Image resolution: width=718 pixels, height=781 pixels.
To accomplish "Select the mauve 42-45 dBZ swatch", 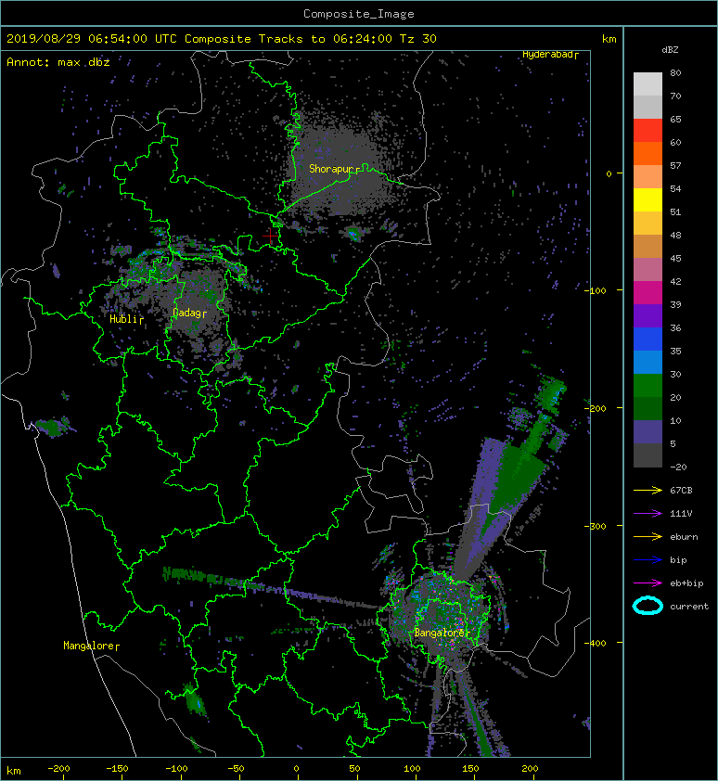I will 647,270.
